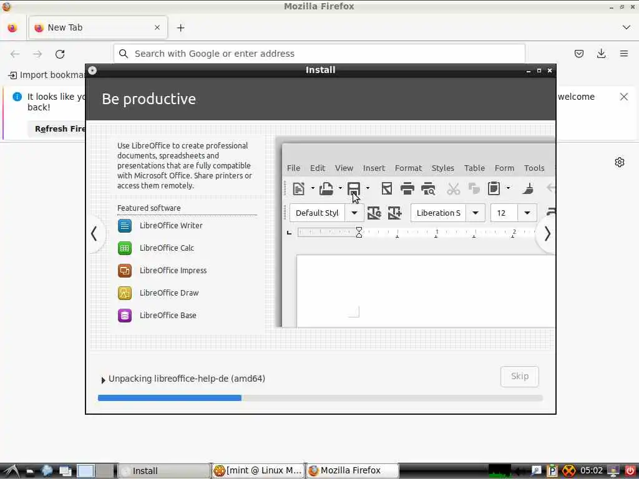The image size is (639, 479).
Task: Open the Firefox hamburger application menu
Action: tap(624, 54)
